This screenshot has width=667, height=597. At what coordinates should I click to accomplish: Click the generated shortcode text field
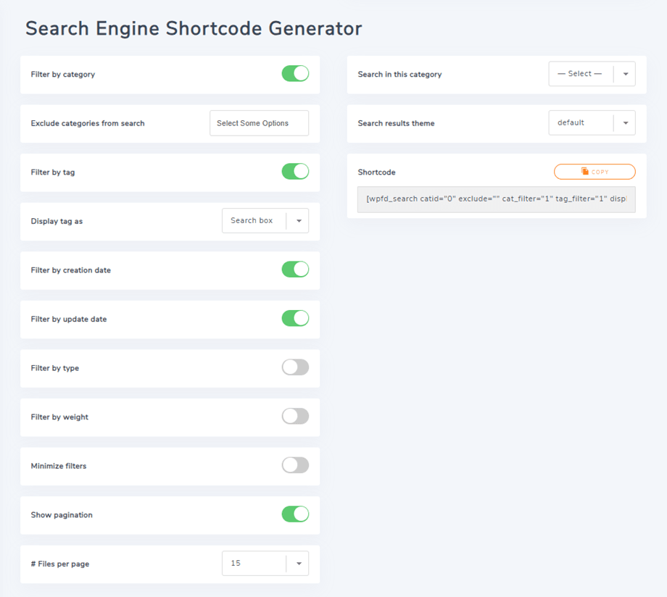pos(496,200)
